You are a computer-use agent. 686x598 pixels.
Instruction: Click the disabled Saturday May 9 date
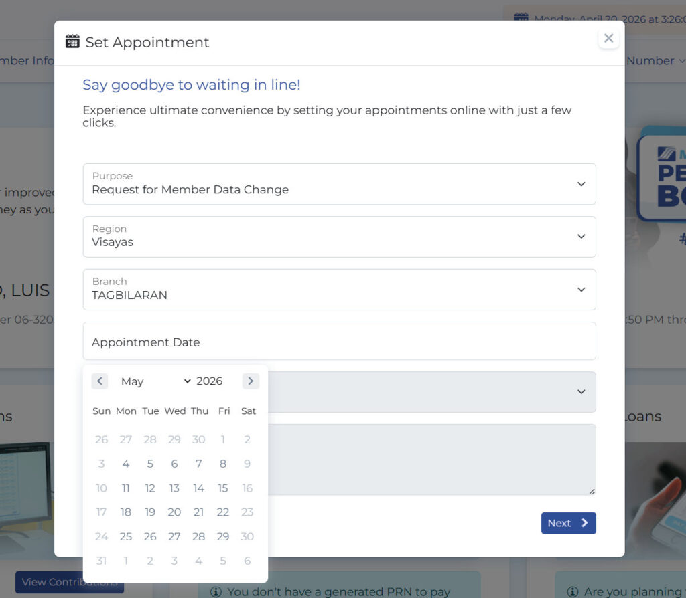point(247,464)
